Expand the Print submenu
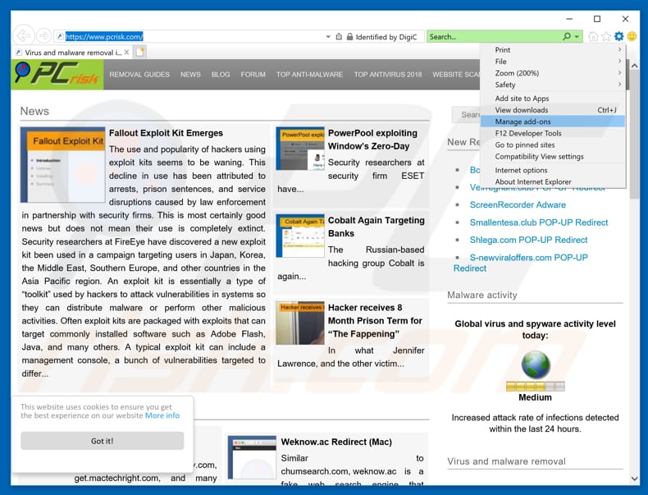Viewport: 648px width, 495px height. (553, 49)
